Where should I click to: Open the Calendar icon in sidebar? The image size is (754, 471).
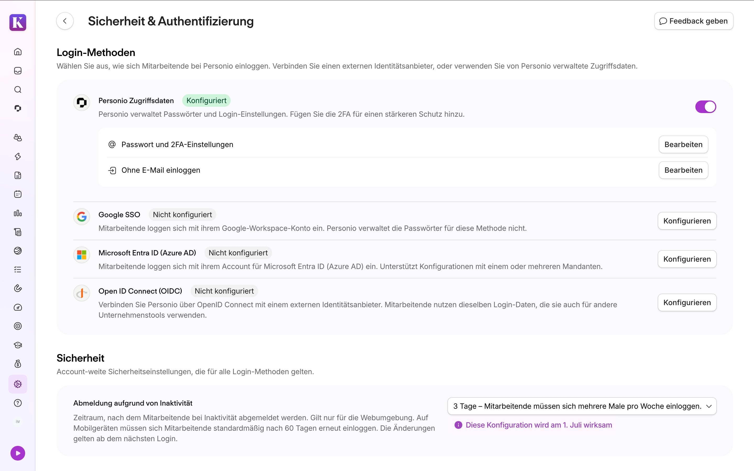pos(18,194)
